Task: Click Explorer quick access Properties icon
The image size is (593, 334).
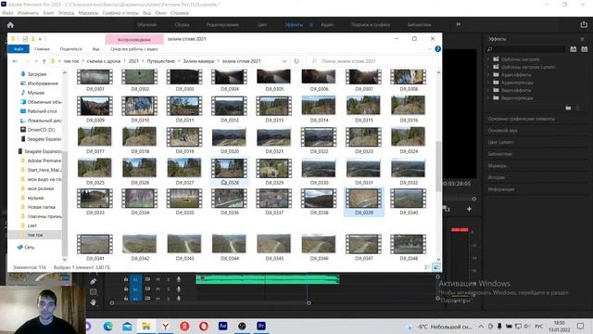Action: pos(25,39)
